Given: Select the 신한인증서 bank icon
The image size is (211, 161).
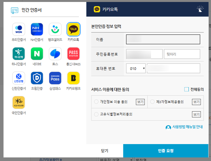Looking at the screenshot, I should tap(19, 78).
